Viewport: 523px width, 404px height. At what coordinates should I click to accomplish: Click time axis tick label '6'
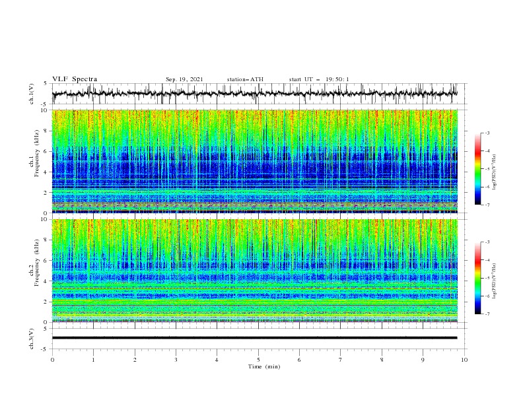coord(299,360)
